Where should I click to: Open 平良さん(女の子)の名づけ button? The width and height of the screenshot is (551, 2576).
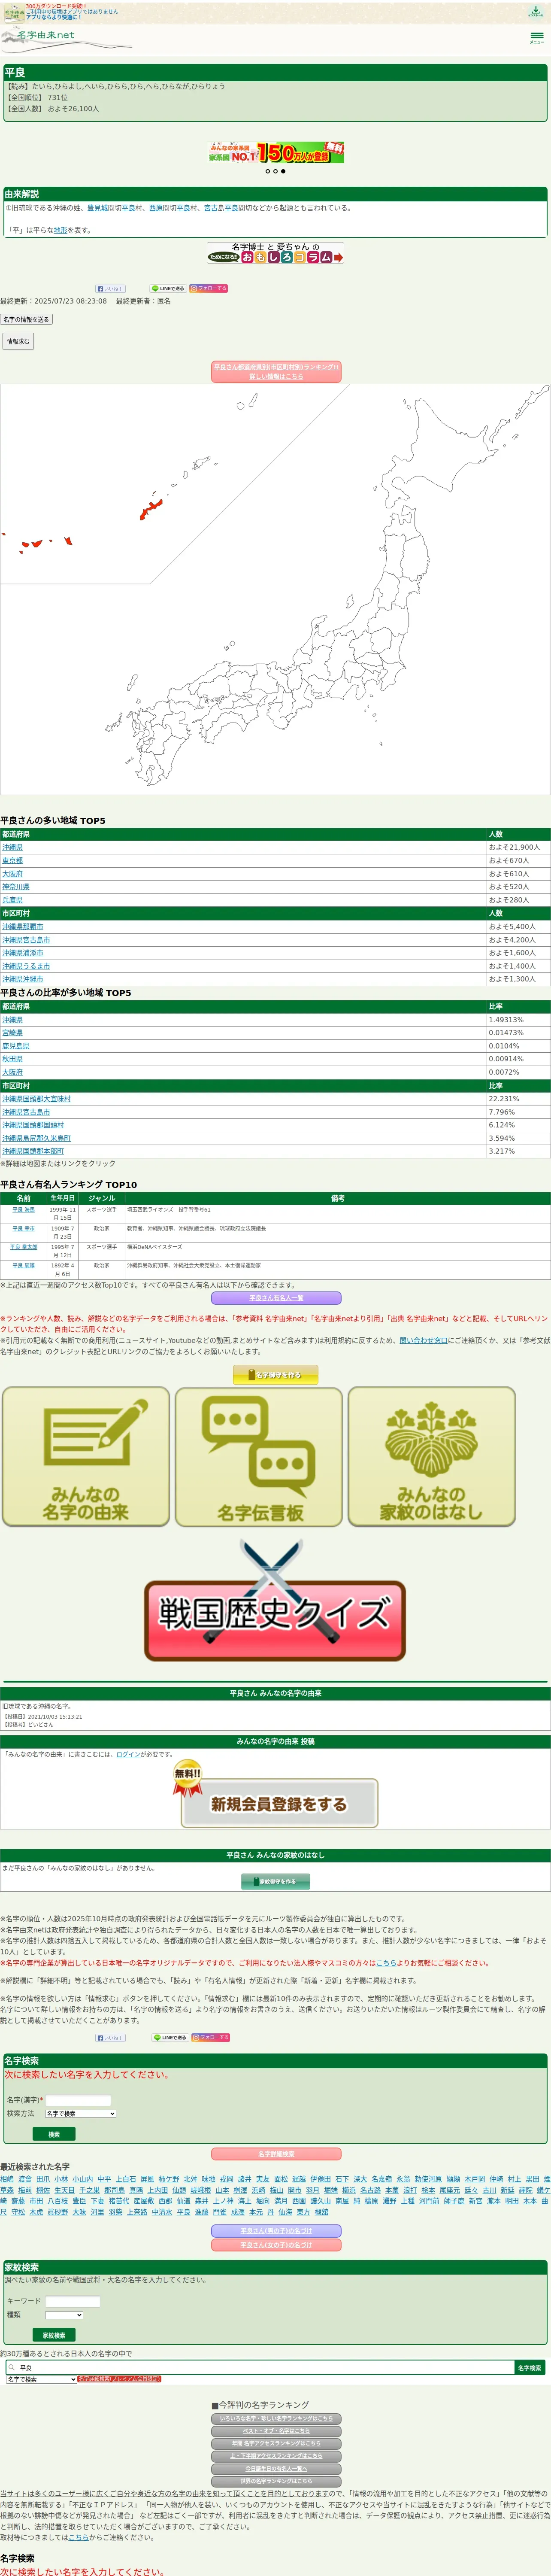click(276, 2245)
